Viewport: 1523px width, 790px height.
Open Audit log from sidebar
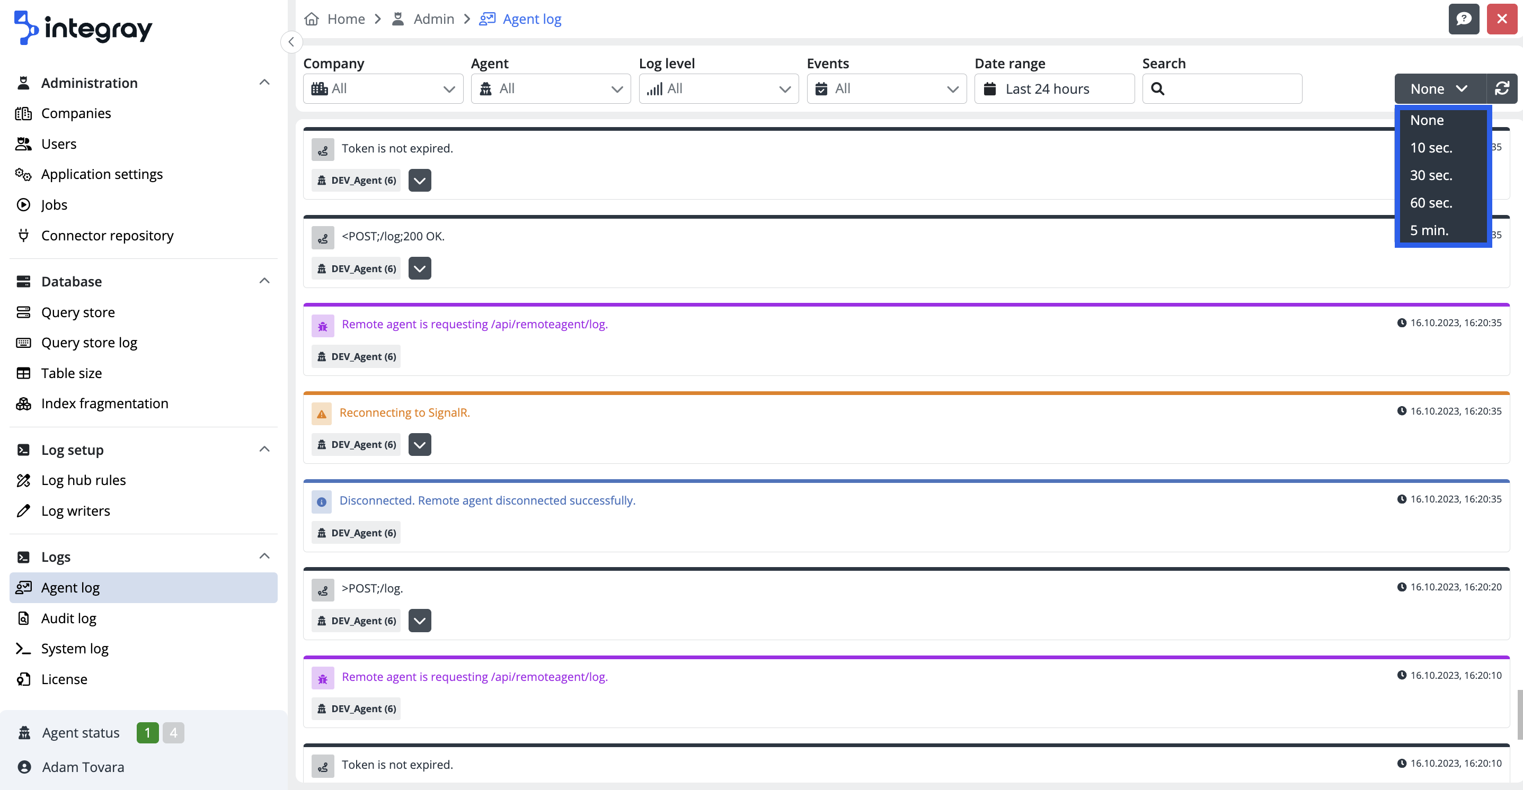tap(68, 618)
